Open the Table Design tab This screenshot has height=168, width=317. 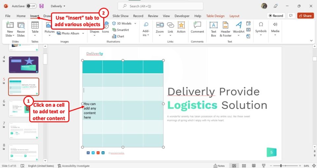[x=215, y=16]
